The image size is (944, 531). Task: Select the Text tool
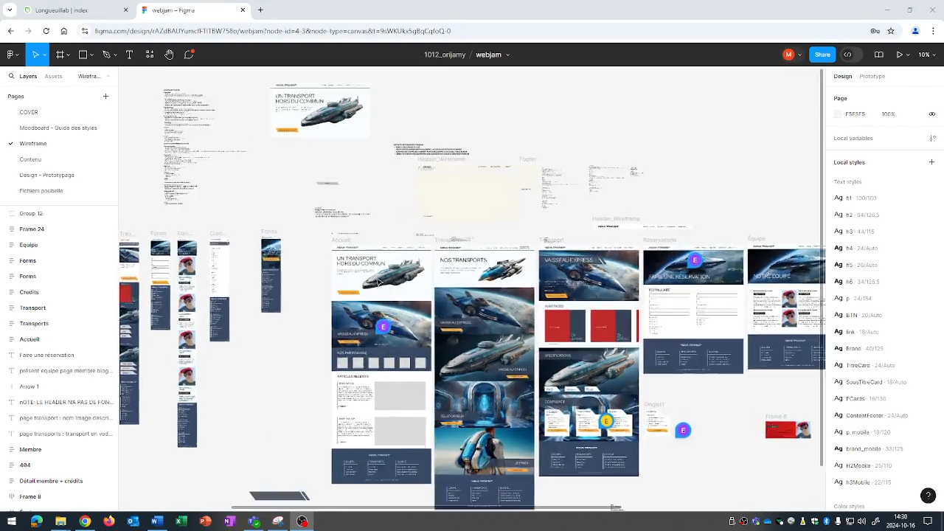[x=129, y=55]
